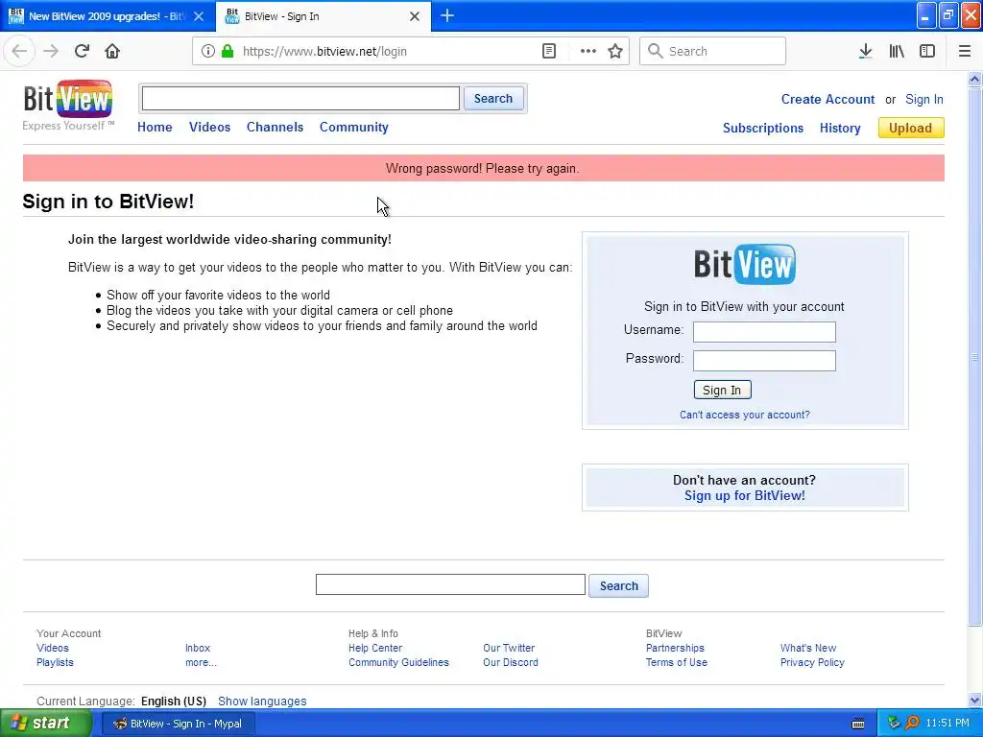Viewport: 983px width, 737px height.
Task: Close the New BitView 2009 upgrades tab
Action: point(199,16)
